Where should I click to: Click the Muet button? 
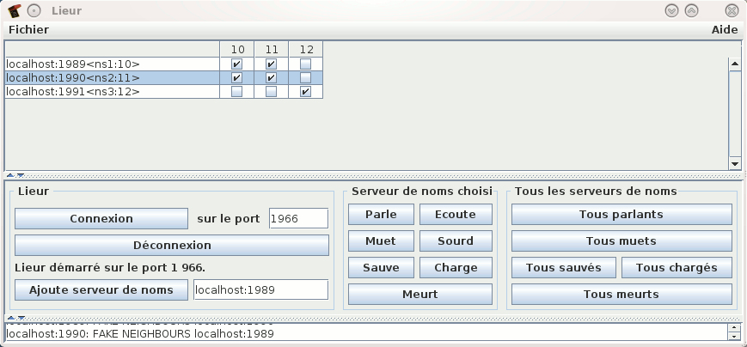click(381, 240)
